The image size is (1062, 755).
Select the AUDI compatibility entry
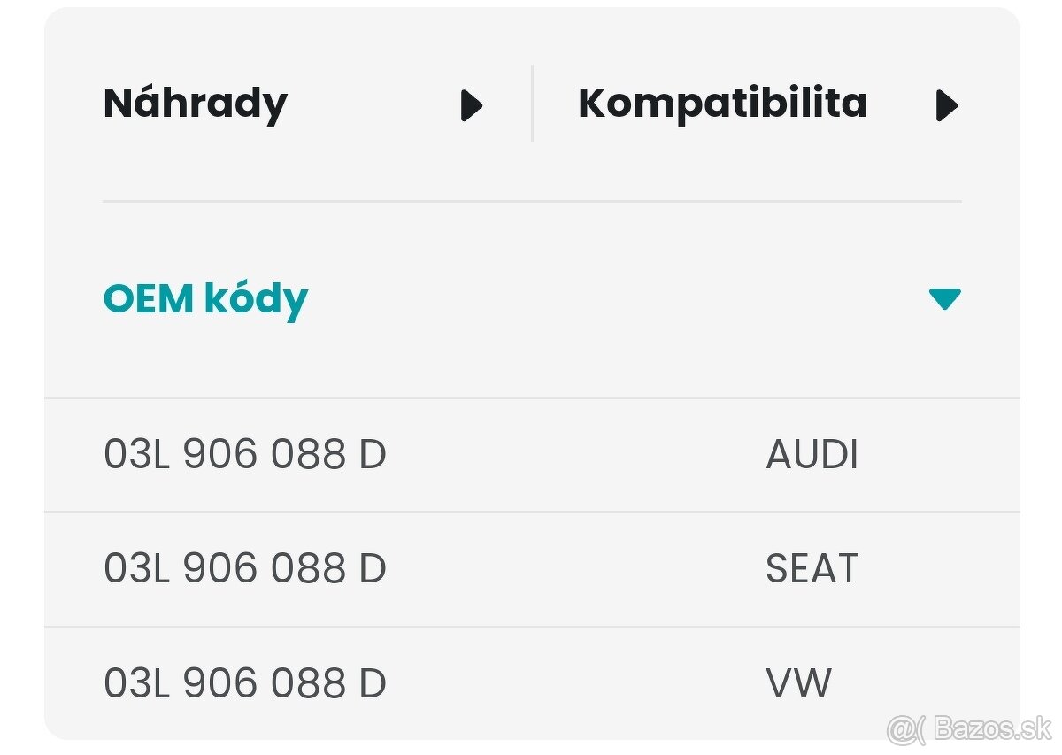click(x=812, y=454)
